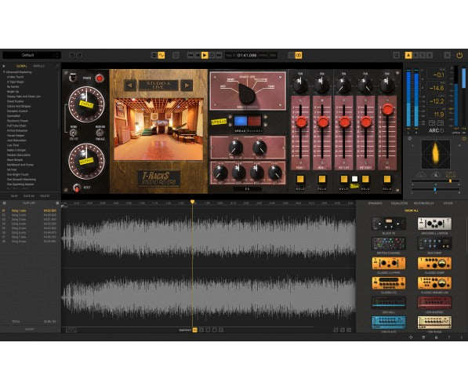This screenshot has height=390, width=468.
Task: Click the time display 01:41.099
Action: 247,55
